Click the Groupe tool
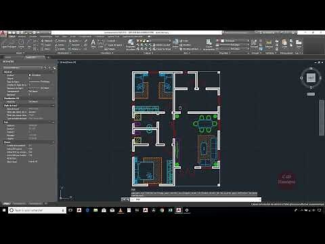Image resolution: width=325 pixels, height=244 pixels. [254, 43]
